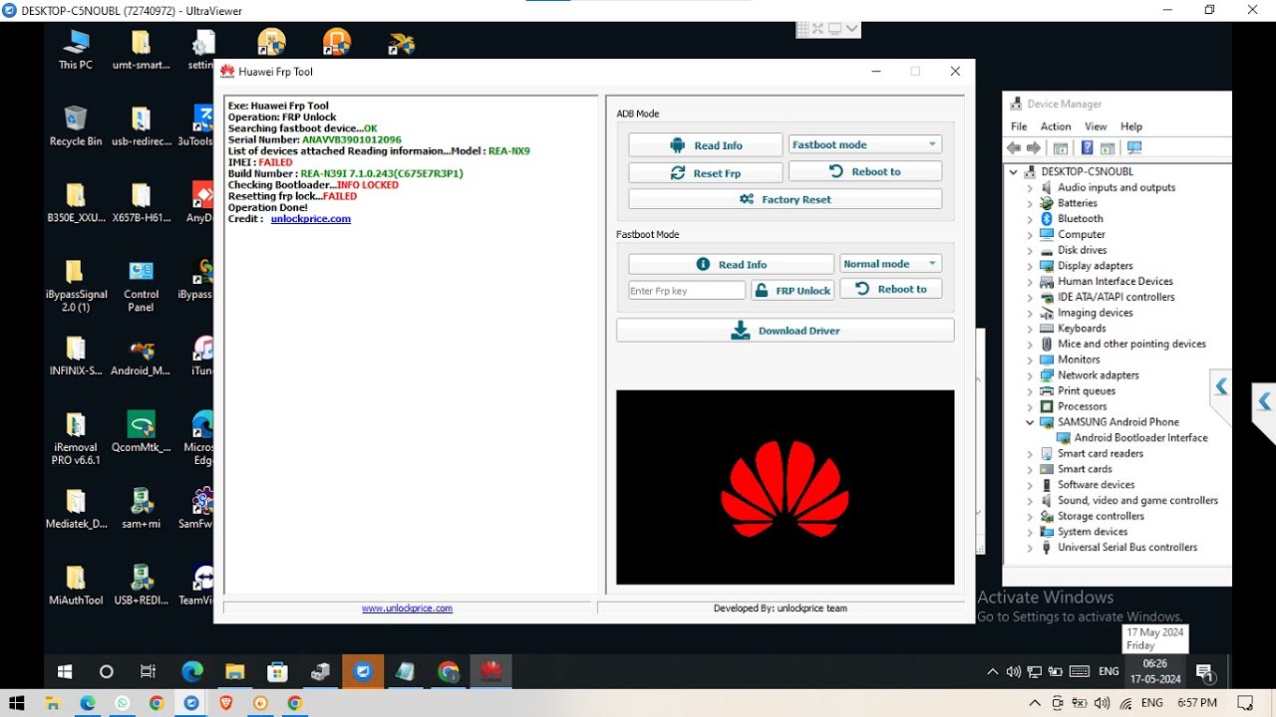The image size is (1276, 717).
Task: Collapse the SAMSUNG Android Phone node
Action: 1030,422
